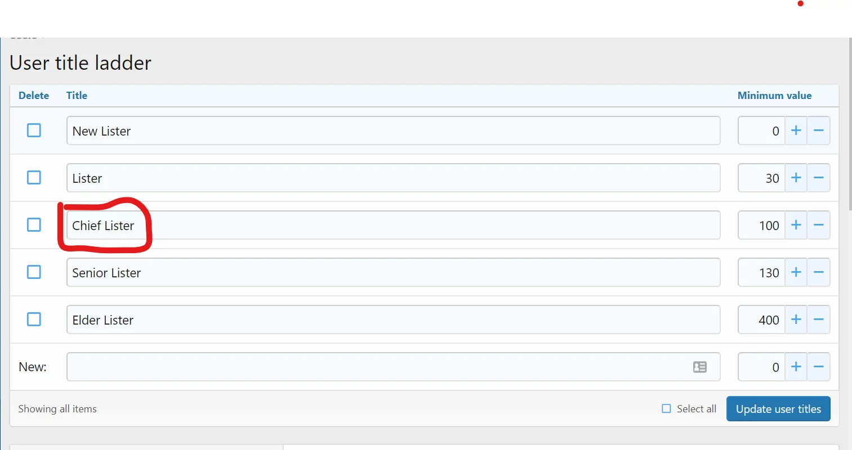Viewport: 852px width, 450px height.
Task: Click the Senior Lister title field
Action: (393, 272)
